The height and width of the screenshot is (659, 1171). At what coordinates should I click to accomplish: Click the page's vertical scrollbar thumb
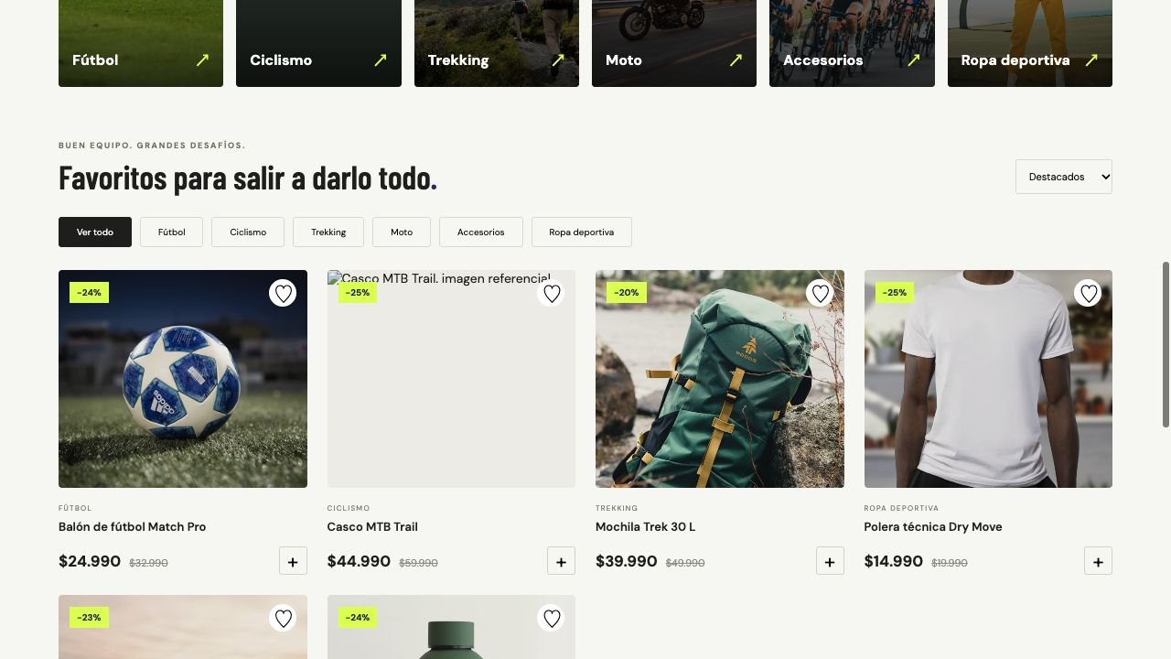pyautogui.click(x=1166, y=344)
